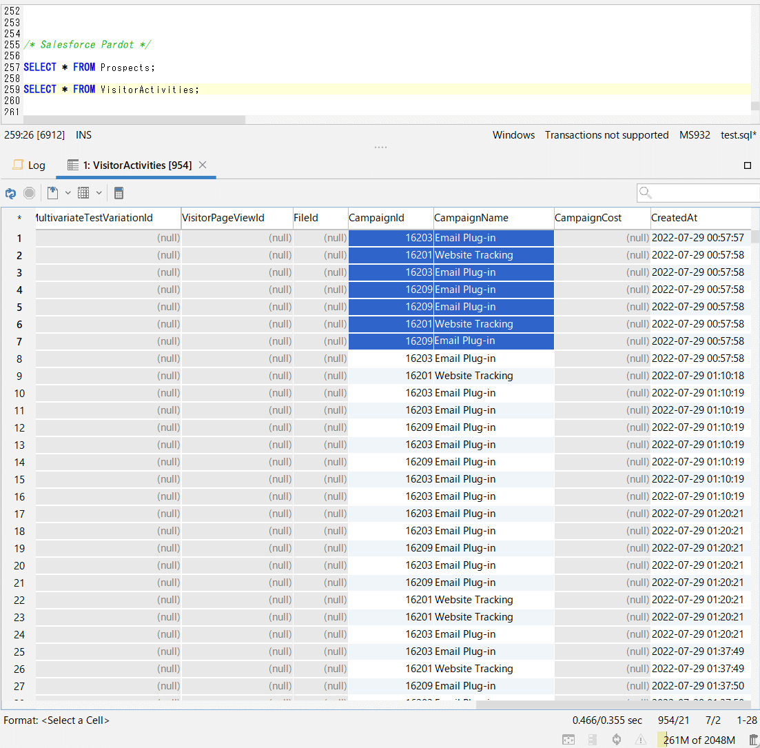
Task: Select the VisitorActivities results tab
Action: (x=130, y=165)
